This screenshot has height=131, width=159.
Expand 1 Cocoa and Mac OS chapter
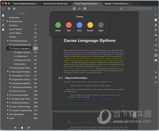coord(10,44)
